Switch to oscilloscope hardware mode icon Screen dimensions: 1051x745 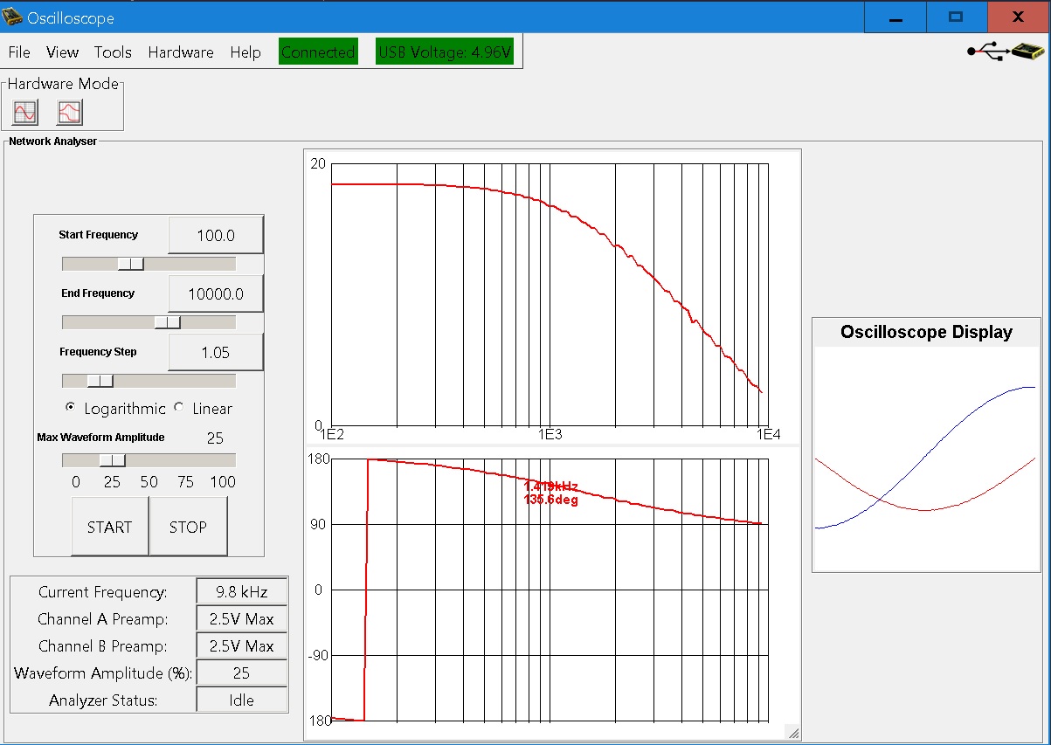tap(25, 112)
